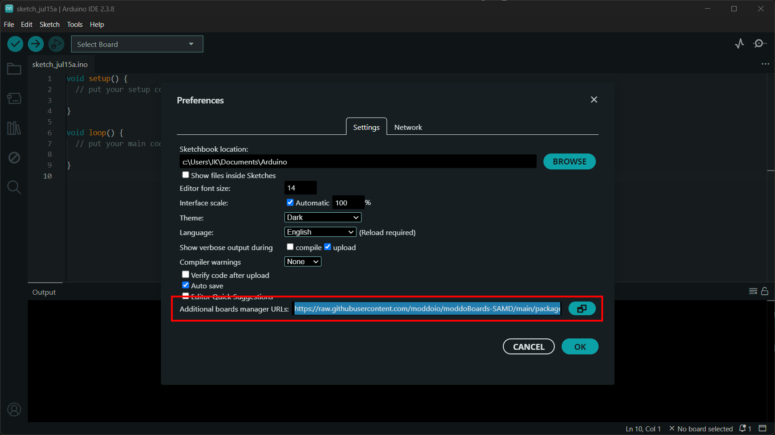Click the Verify checkmark button

pyautogui.click(x=15, y=44)
